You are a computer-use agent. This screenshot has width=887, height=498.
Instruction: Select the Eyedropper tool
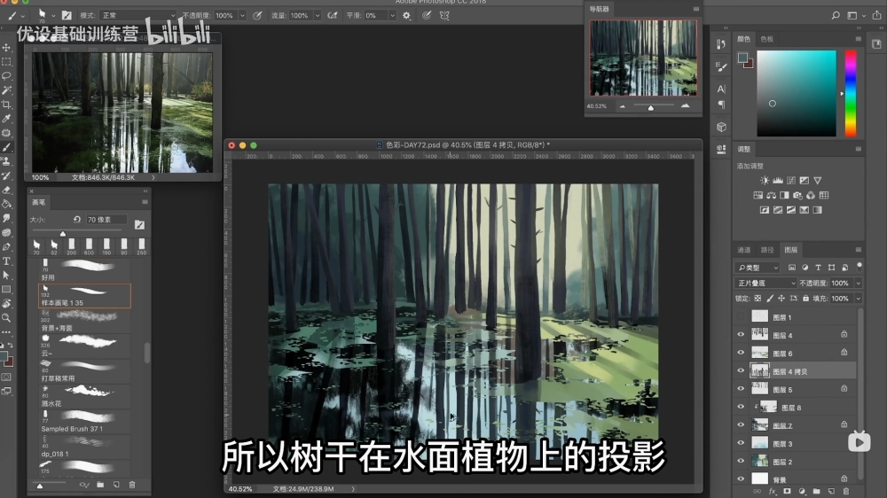tap(7, 119)
